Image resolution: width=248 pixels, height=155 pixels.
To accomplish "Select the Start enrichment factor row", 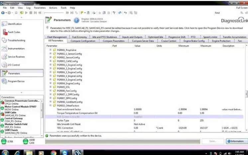I will pos(144,109).
